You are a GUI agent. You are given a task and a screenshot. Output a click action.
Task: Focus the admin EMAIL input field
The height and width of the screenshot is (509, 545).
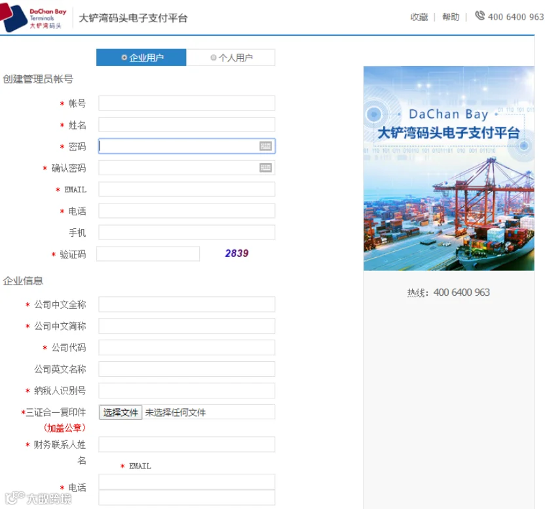click(x=187, y=189)
